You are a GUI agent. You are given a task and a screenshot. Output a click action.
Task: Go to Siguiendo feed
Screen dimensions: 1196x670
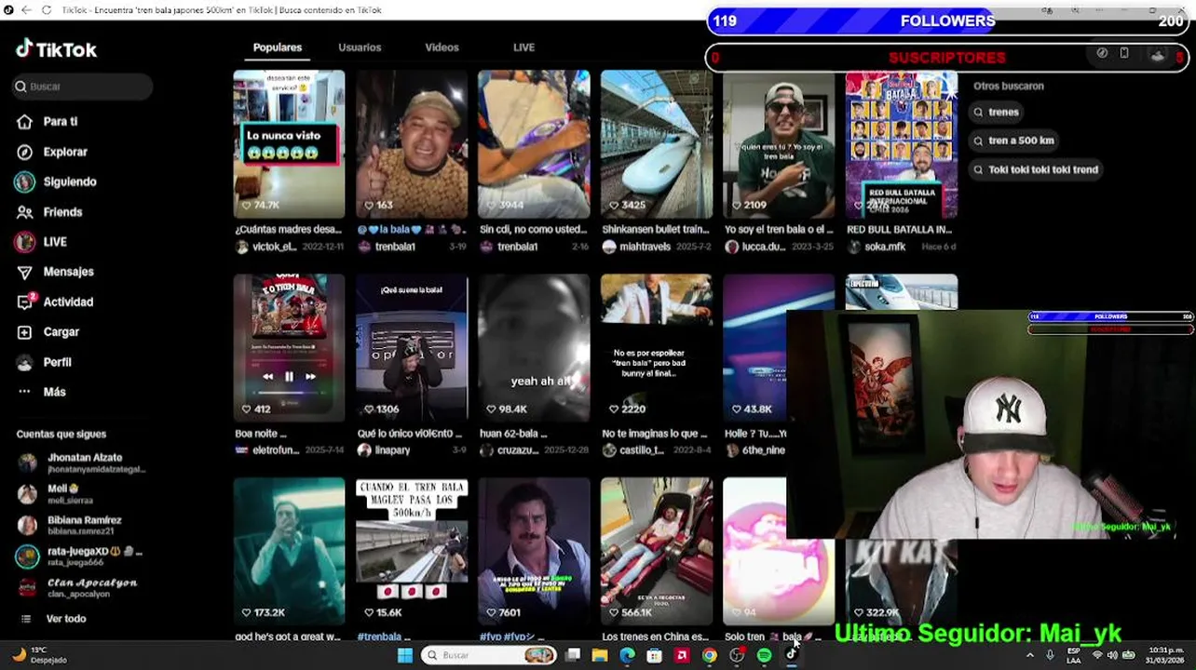(56, 181)
